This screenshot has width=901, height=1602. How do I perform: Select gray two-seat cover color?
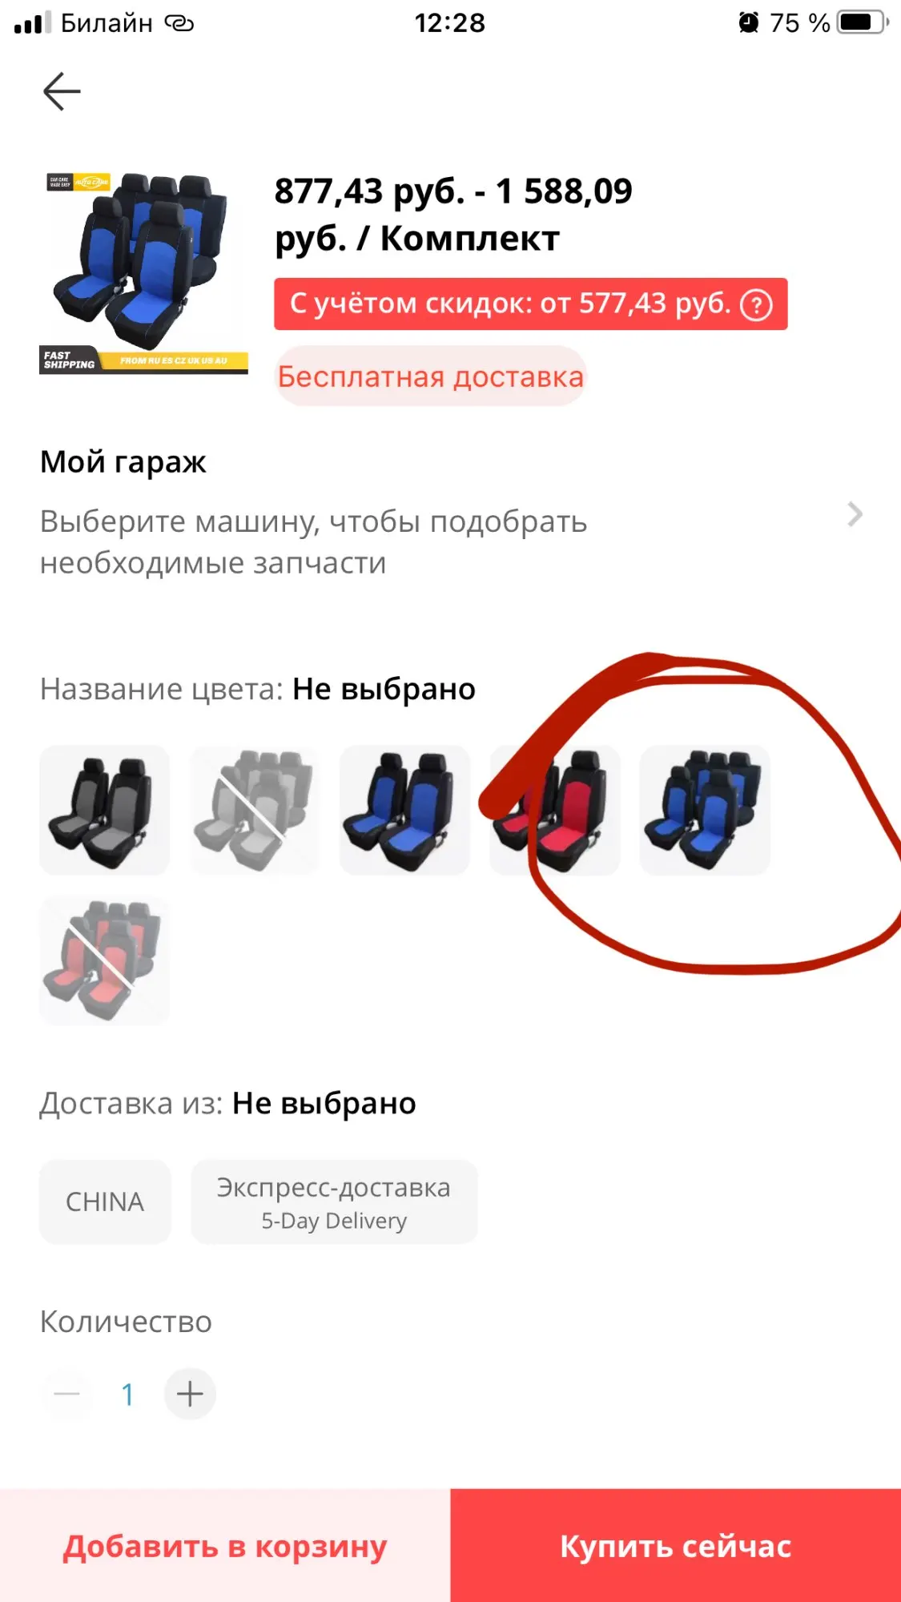pyautogui.click(x=104, y=810)
